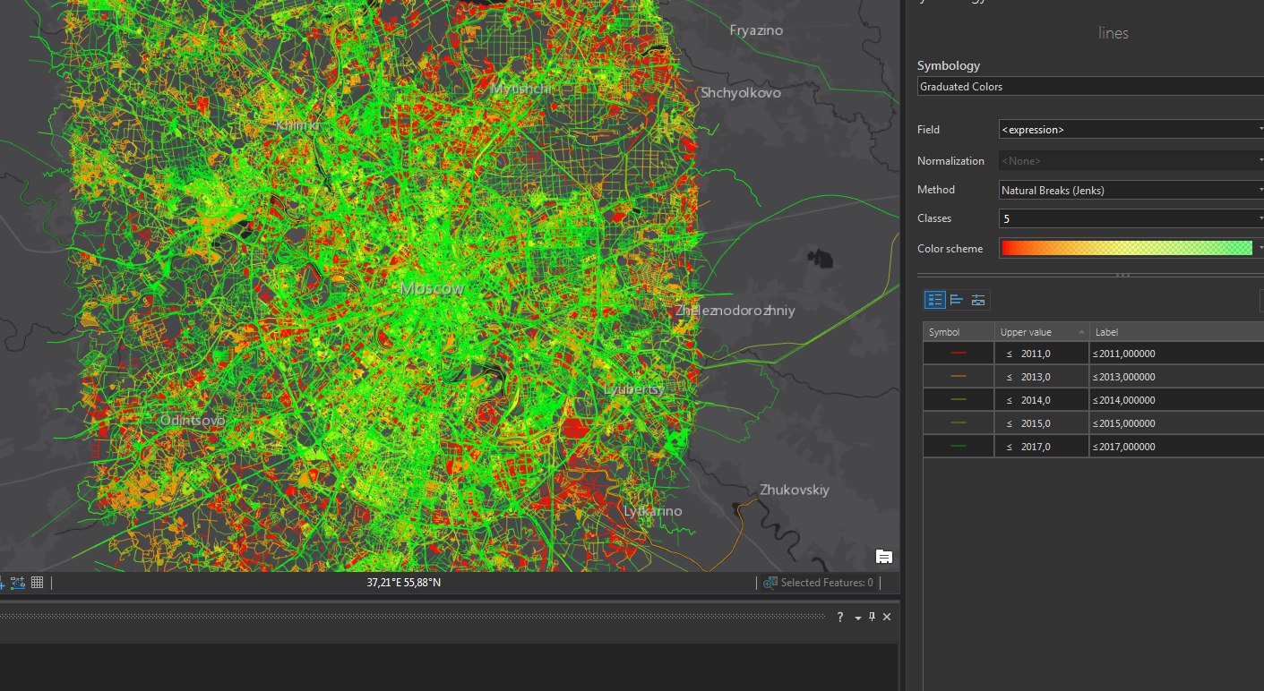
Task: Select the upper value cell 2013,0
Action: coord(1042,377)
